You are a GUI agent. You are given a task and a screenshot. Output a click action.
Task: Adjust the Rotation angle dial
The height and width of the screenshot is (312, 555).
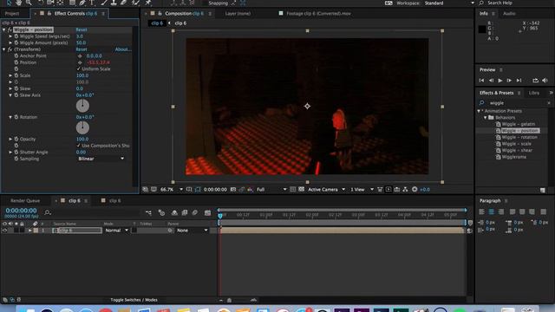pyautogui.click(x=82, y=127)
